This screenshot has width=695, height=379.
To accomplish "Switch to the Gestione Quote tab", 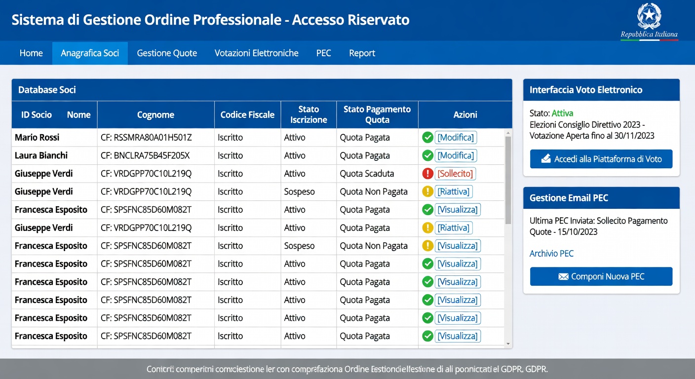I will [167, 53].
